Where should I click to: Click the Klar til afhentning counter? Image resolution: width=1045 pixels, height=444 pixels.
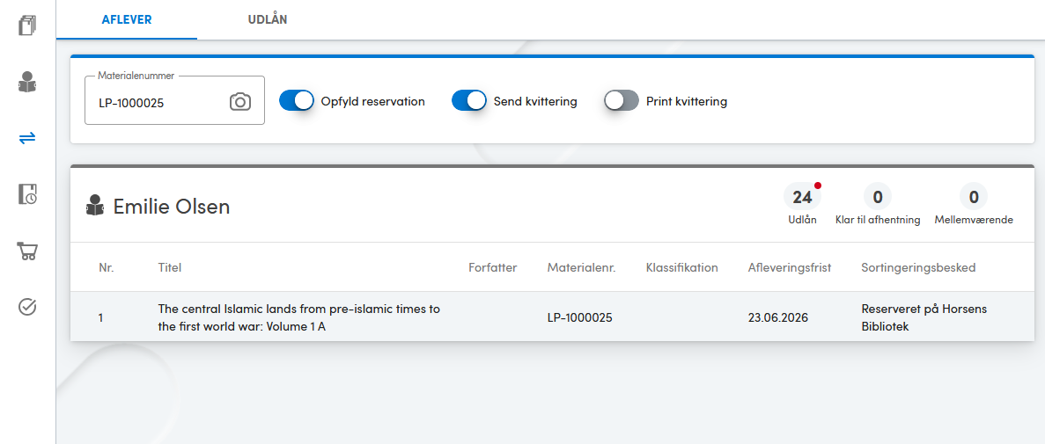pos(878,204)
